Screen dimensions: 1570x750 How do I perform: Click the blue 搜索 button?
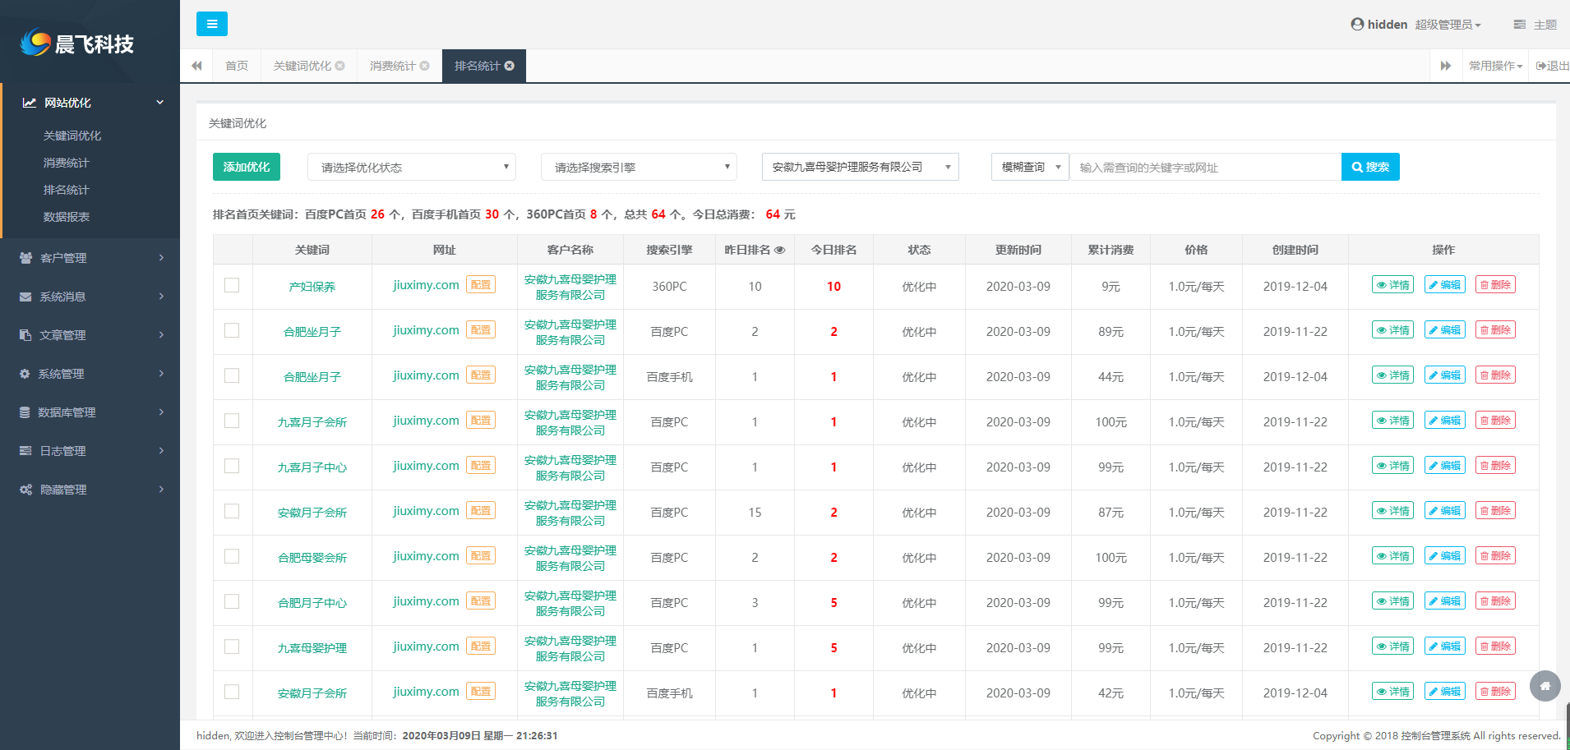coord(1369,167)
